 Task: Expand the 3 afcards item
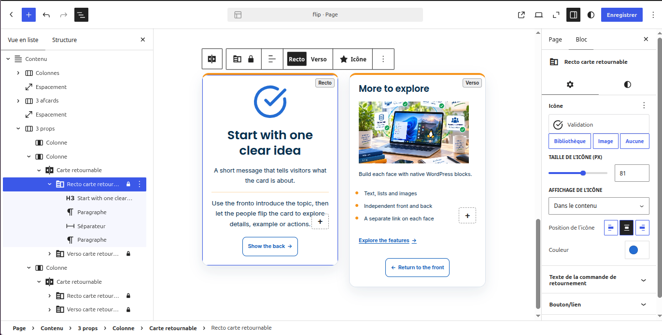click(18, 101)
